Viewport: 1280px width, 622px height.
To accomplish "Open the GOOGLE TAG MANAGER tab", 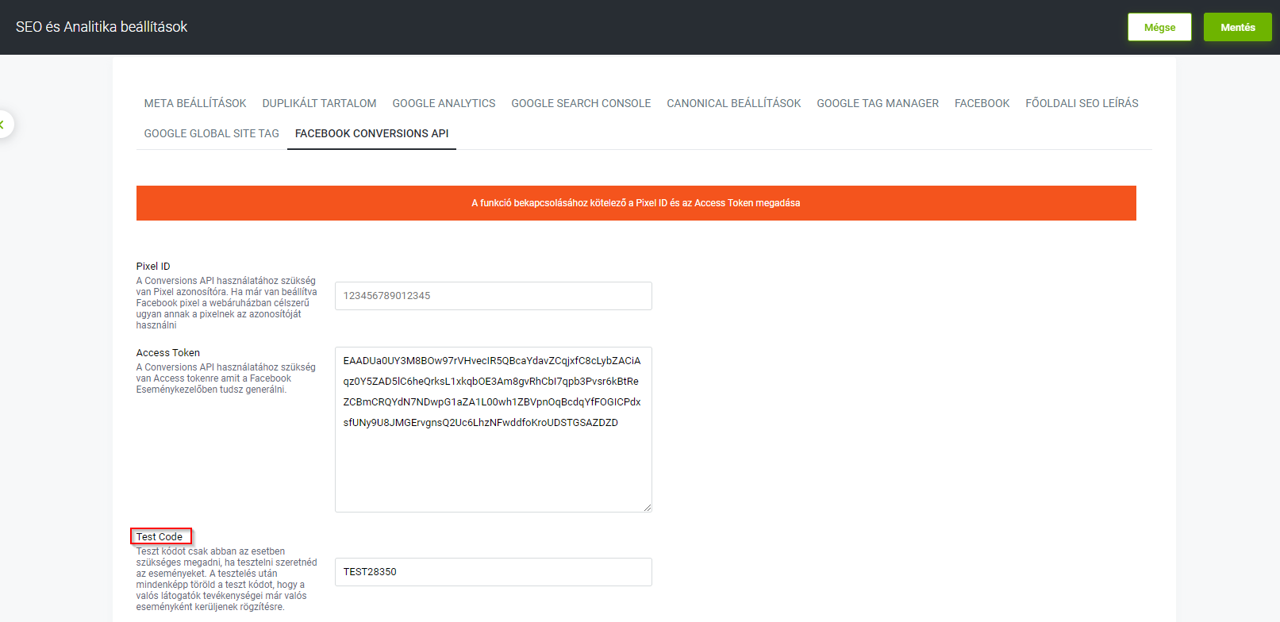I will click(x=878, y=103).
